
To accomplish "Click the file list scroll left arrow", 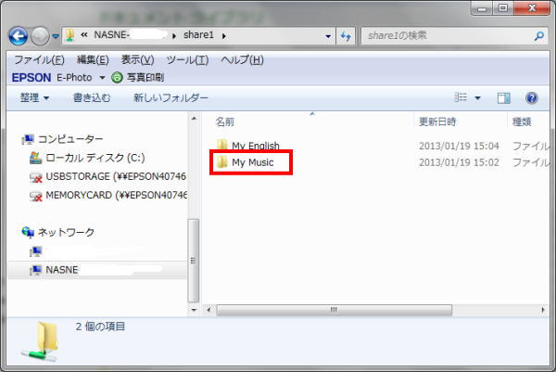I will click(x=208, y=310).
